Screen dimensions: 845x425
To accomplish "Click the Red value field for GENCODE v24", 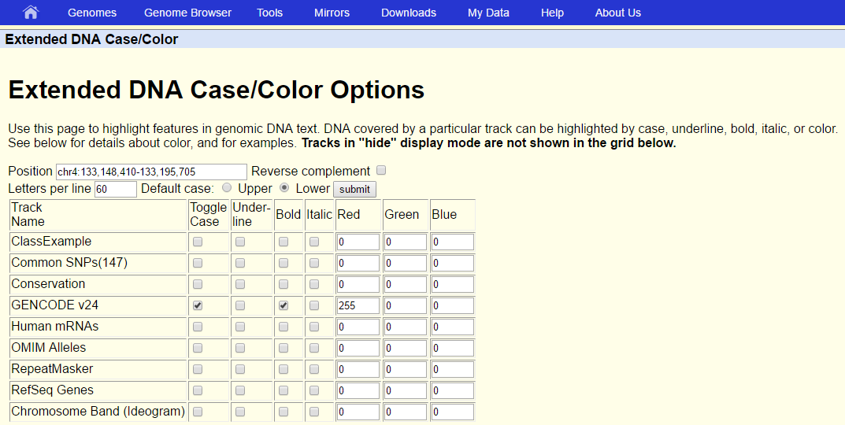I will tap(358, 305).
